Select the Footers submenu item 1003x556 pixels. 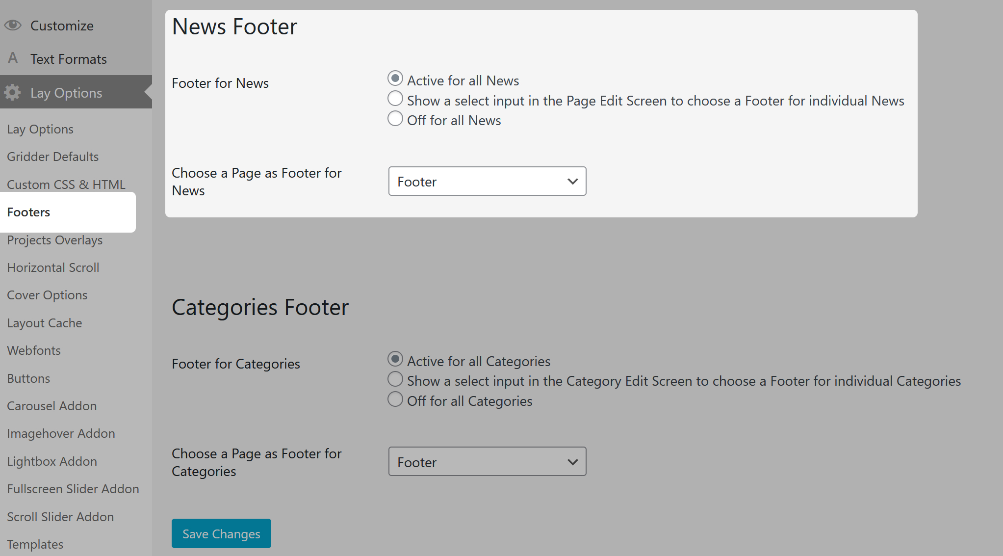tap(29, 212)
